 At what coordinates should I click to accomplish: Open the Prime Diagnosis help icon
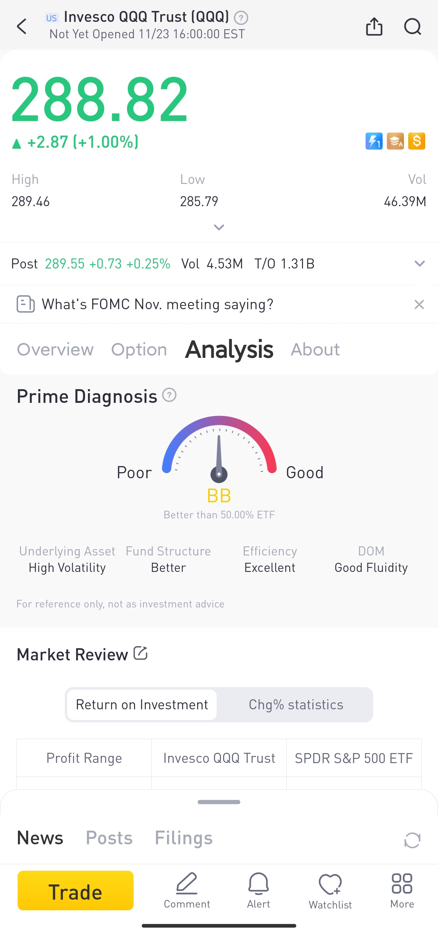click(x=169, y=395)
